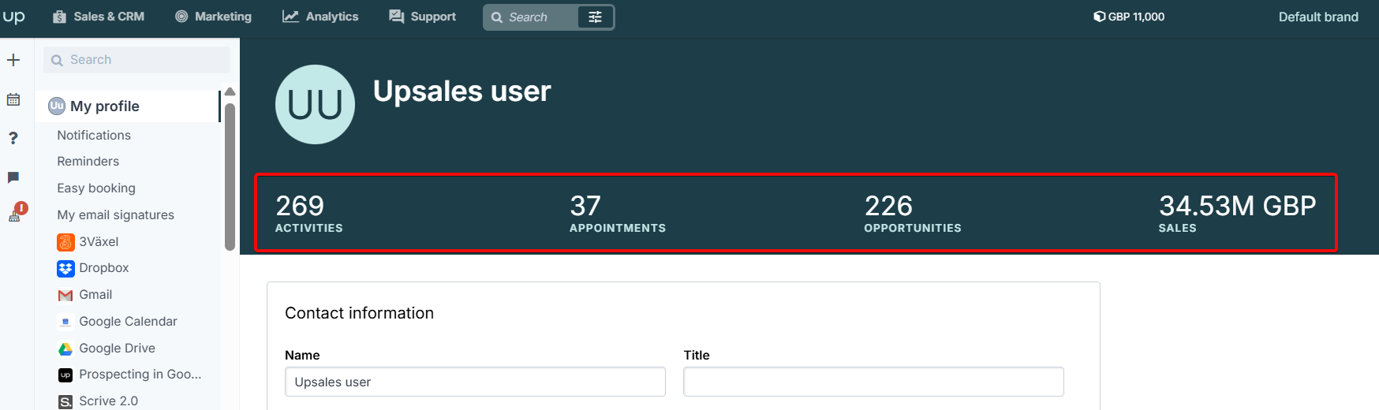The height and width of the screenshot is (410, 1379).
Task: Click the Google Calendar icon
Action: (65, 322)
